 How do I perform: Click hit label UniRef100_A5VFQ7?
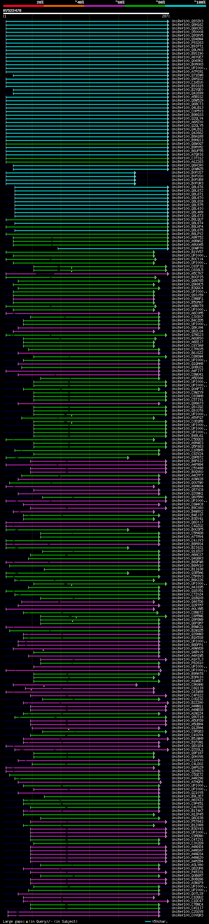pyautogui.click(x=187, y=418)
